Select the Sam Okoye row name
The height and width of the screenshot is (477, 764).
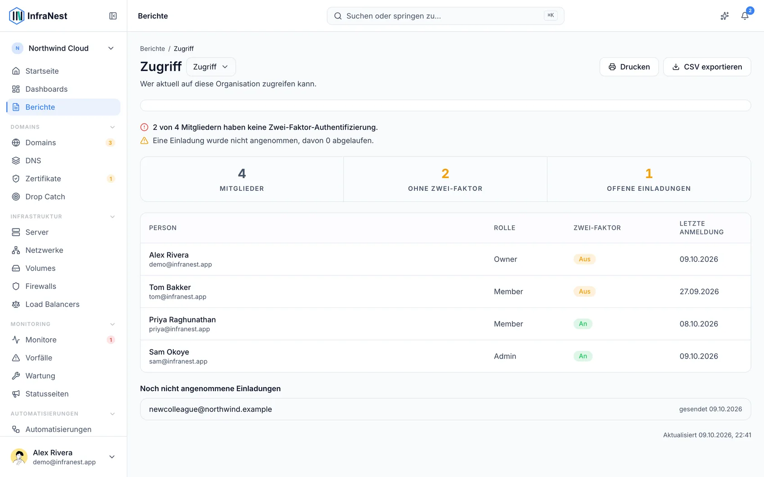click(169, 352)
